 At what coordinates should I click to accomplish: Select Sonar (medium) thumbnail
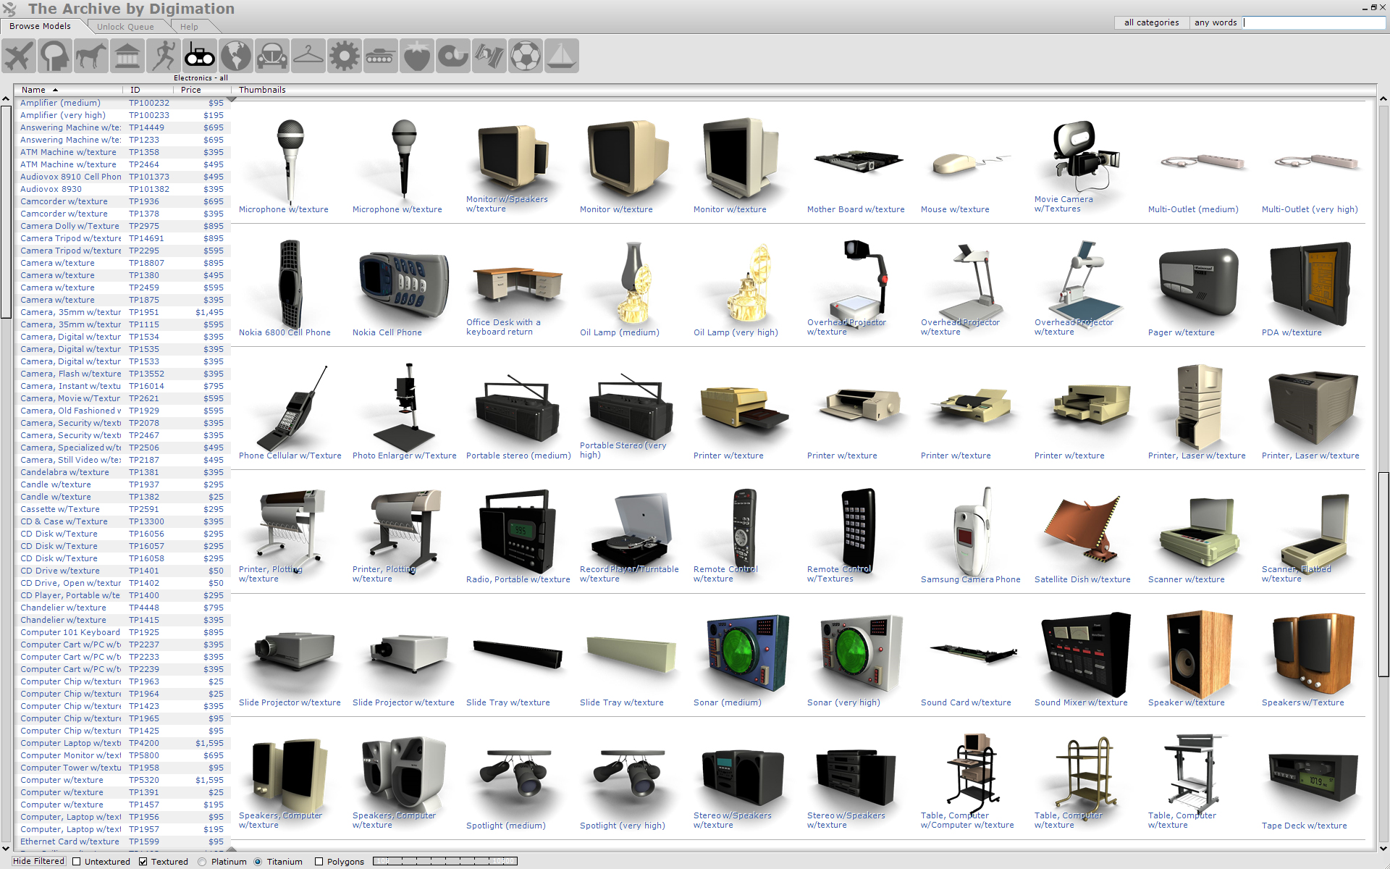click(746, 655)
